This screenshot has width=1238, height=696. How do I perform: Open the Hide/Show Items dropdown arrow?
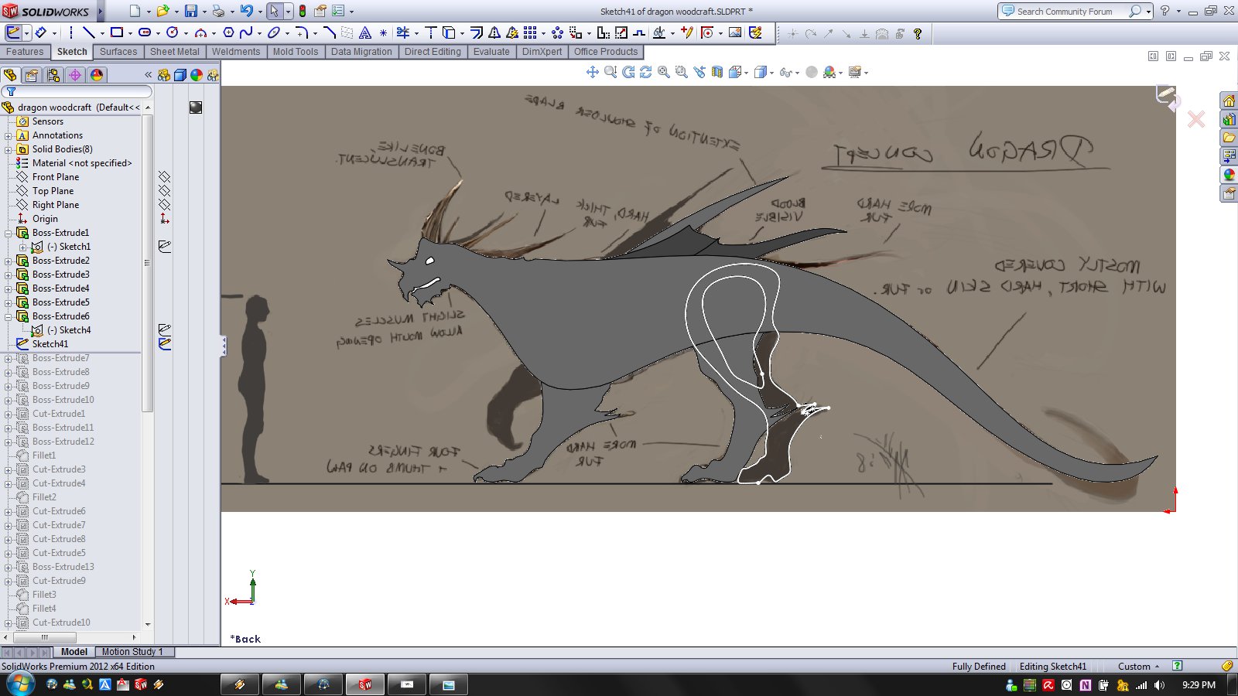[x=797, y=73]
